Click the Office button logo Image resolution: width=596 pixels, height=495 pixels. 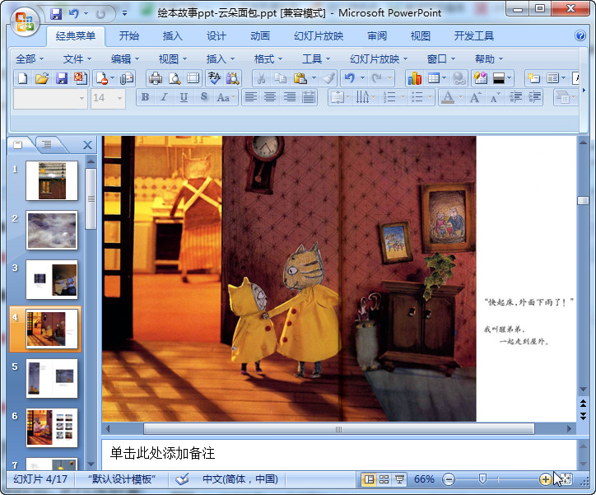click(25, 21)
